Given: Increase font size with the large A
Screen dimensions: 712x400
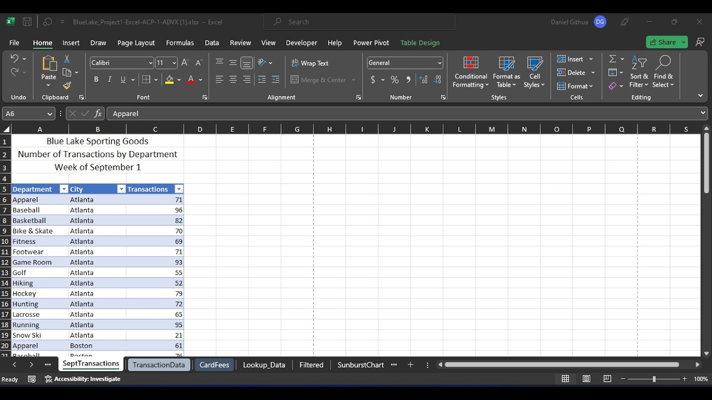Looking at the screenshot, I should [185, 63].
